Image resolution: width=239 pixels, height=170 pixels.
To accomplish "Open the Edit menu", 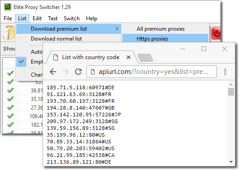I will coord(37,18).
